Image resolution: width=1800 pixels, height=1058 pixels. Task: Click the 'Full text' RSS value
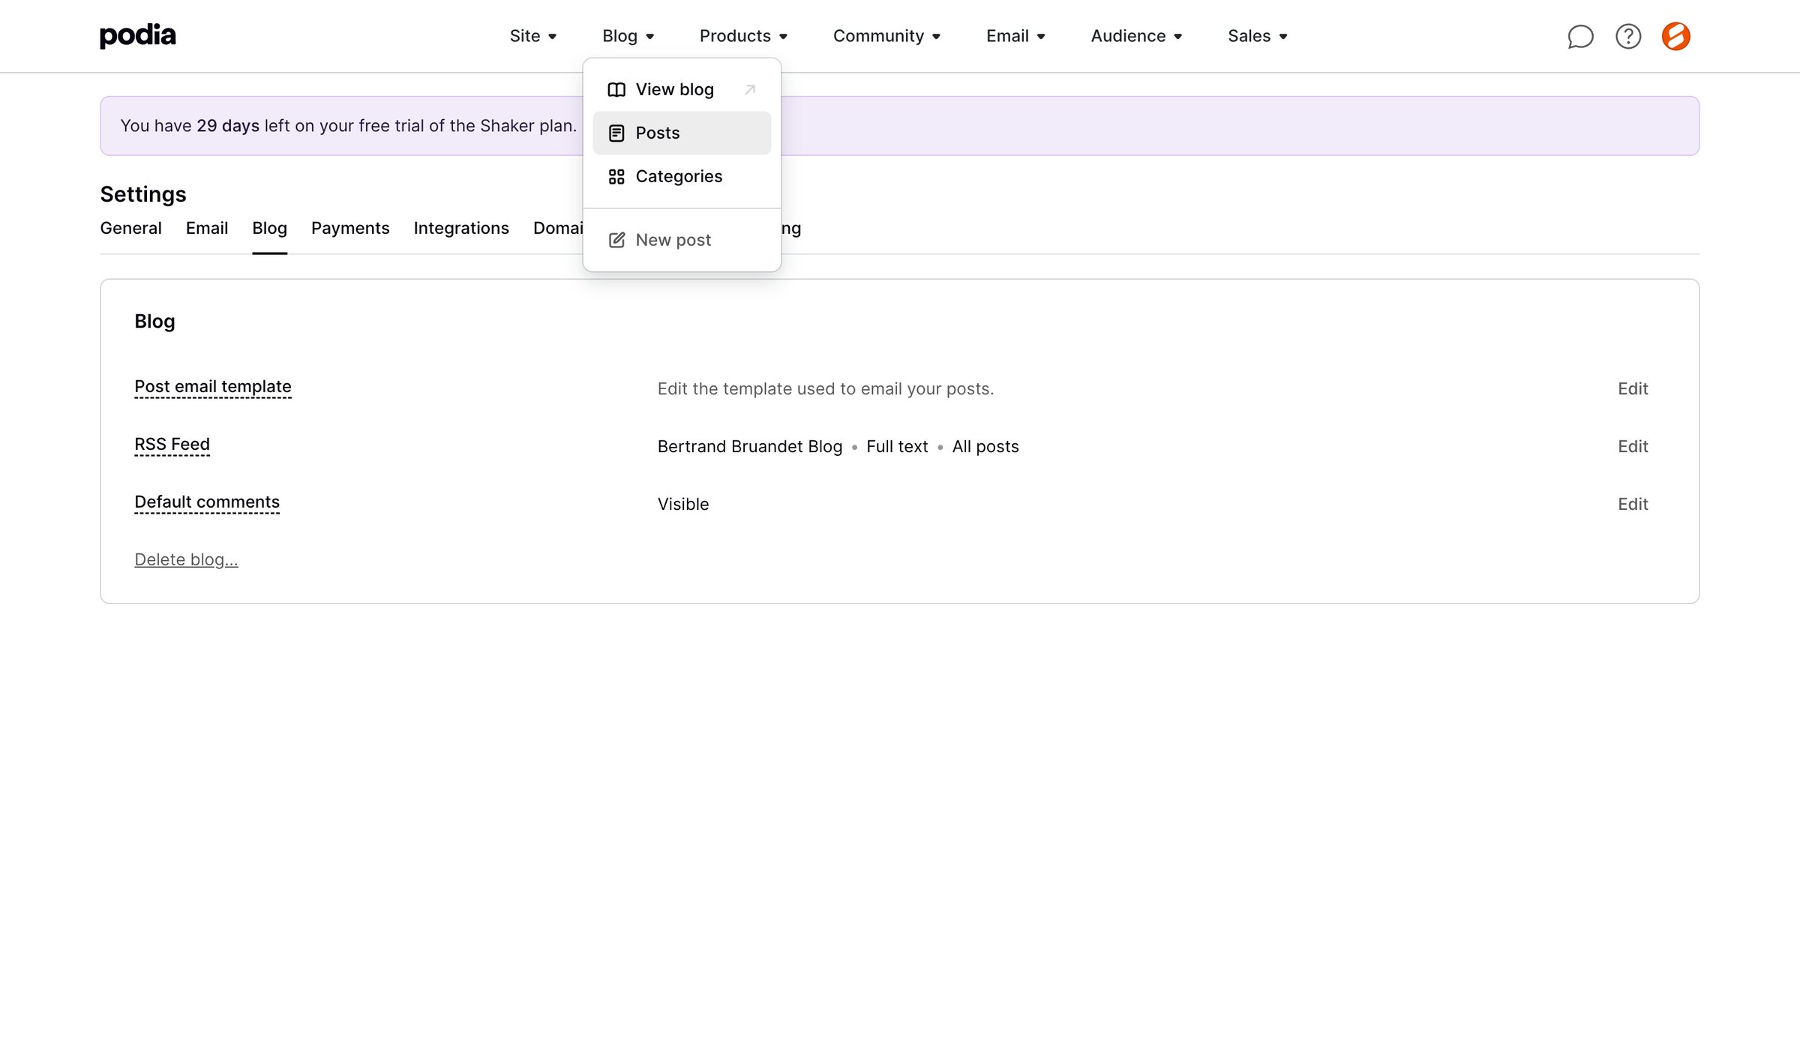pyautogui.click(x=897, y=447)
